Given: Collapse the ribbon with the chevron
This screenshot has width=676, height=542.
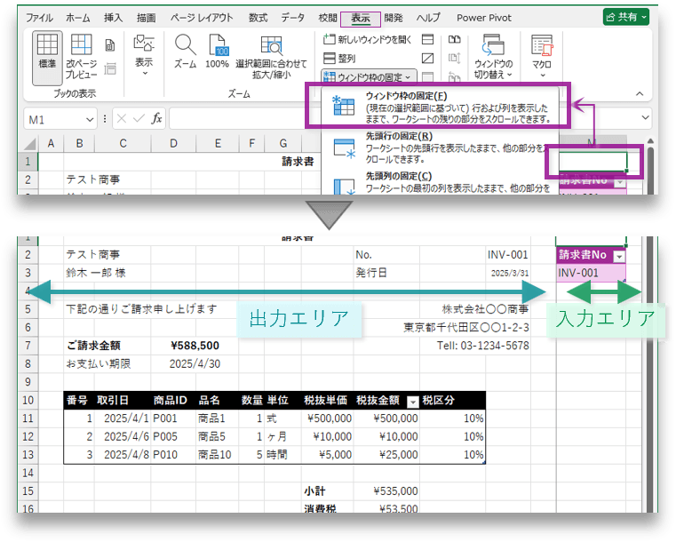Looking at the screenshot, I should pos(640,93).
